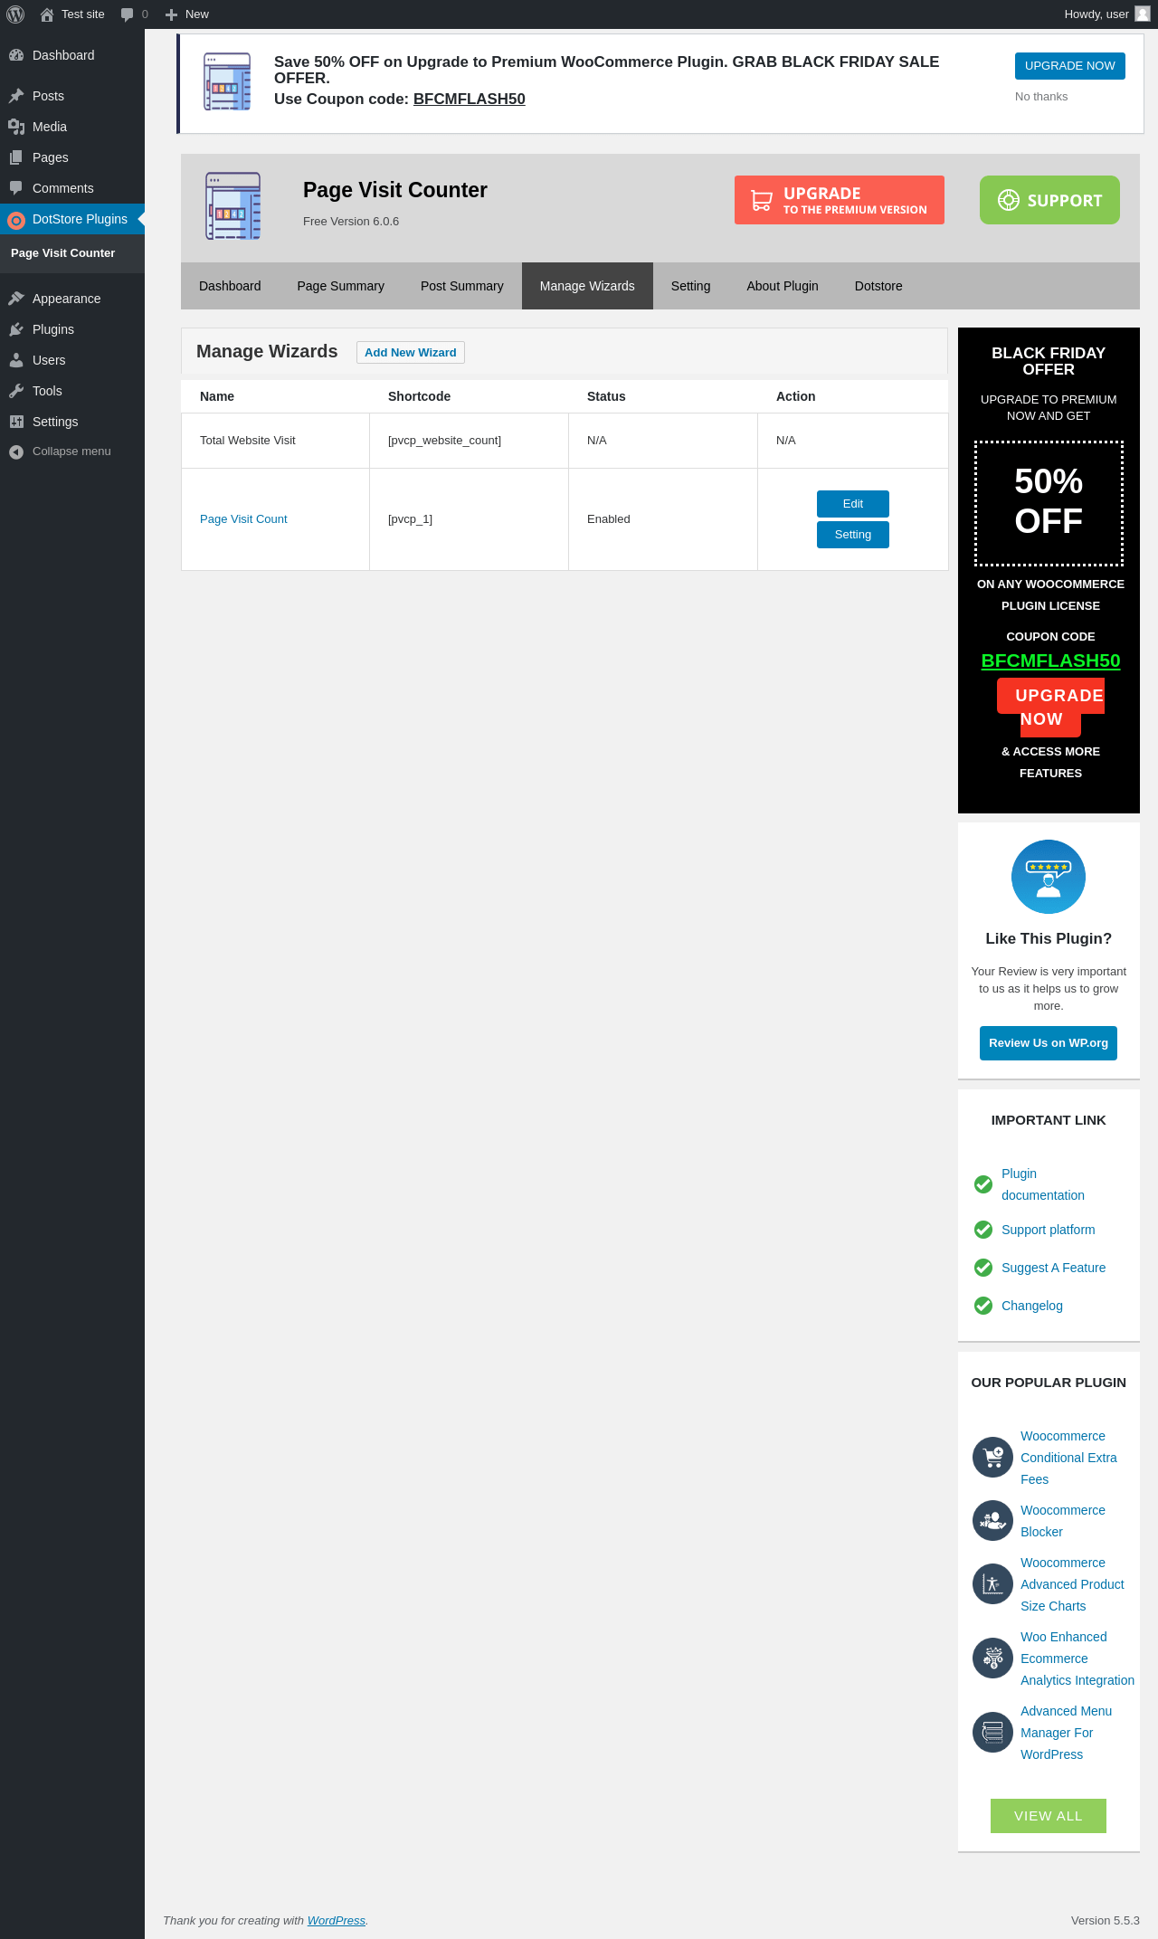Click the Advanced Product Size Charts icon
The height and width of the screenshot is (1939, 1158).
992,1584
